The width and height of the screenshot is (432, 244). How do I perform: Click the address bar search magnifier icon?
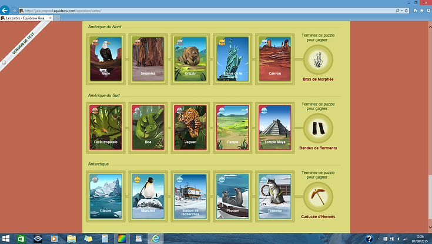[397, 11]
